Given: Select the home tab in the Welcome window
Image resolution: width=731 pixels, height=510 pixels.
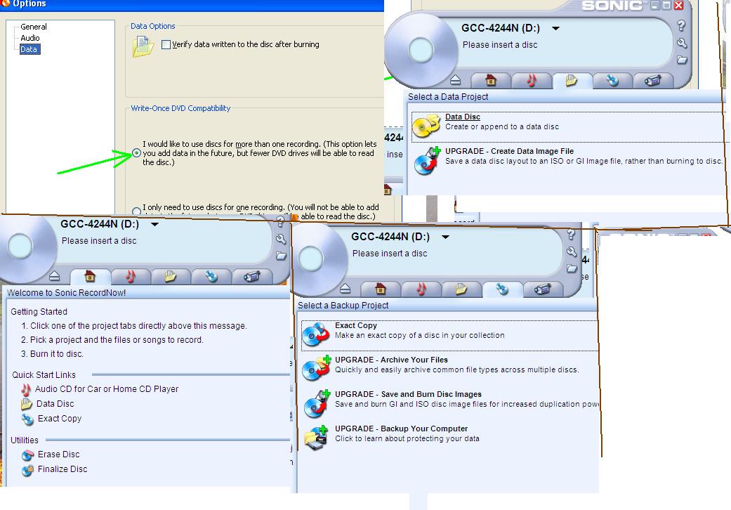Looking at the screenshot, I should click(x=90, y=277).
